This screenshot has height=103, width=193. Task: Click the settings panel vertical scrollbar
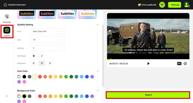103,56
